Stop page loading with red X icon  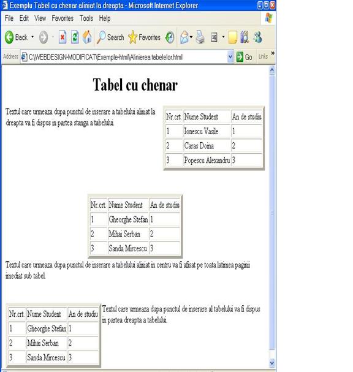(x=63, y=37)
